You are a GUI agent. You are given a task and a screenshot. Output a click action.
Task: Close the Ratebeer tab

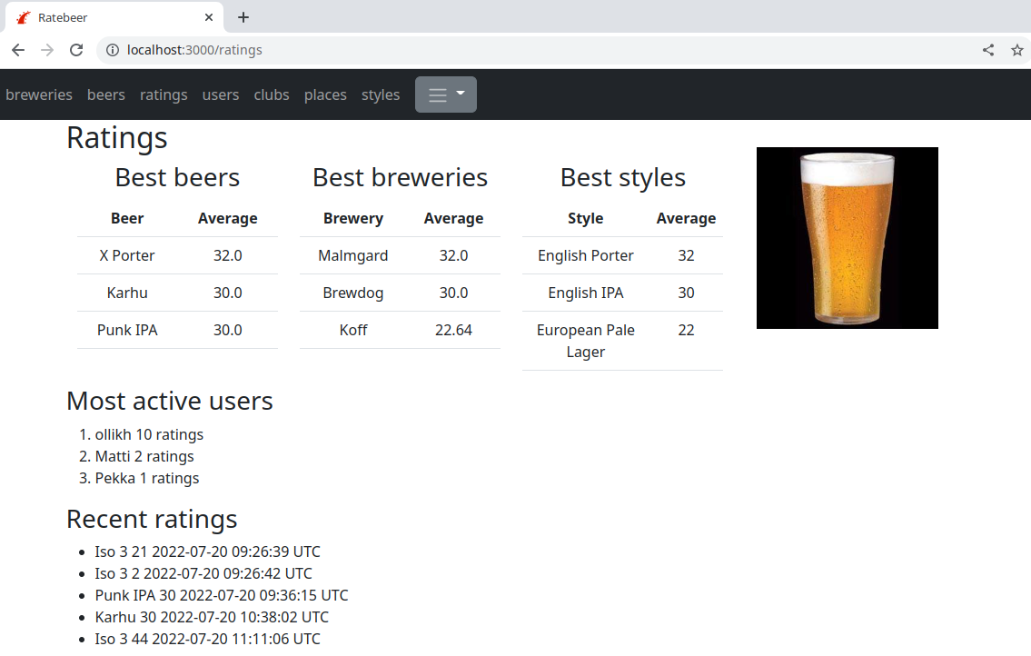[209, 18]
